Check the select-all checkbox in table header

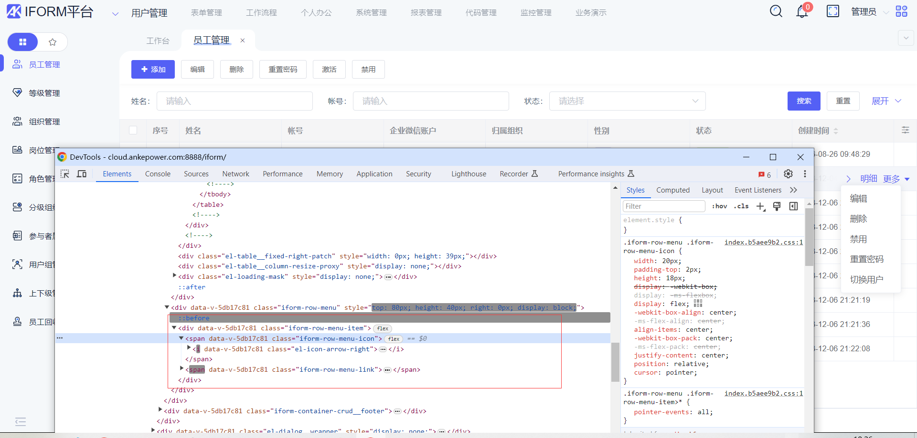click(x=133, y=130)
